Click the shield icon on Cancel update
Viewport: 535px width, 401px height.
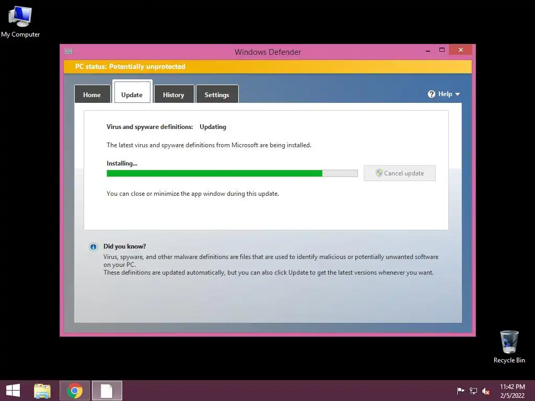pos(379,173)
